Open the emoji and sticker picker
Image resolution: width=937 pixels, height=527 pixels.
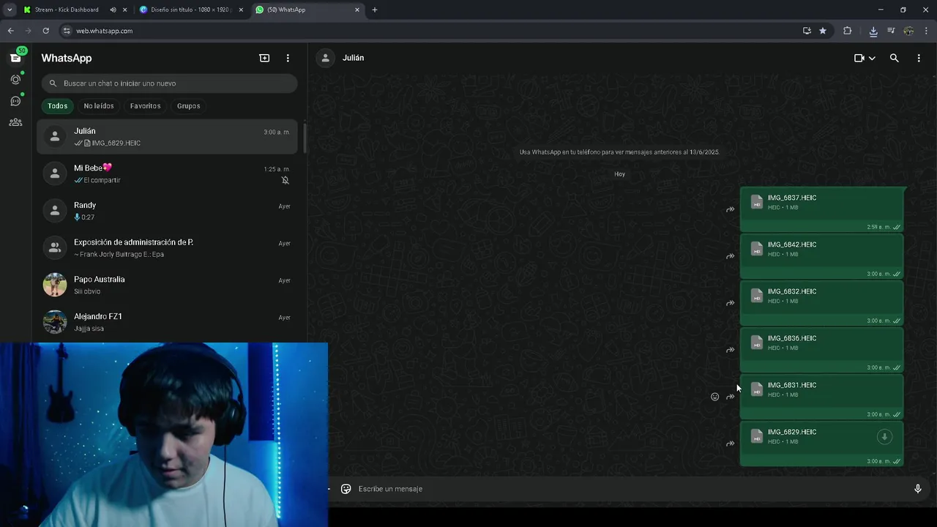click(346, 489)
